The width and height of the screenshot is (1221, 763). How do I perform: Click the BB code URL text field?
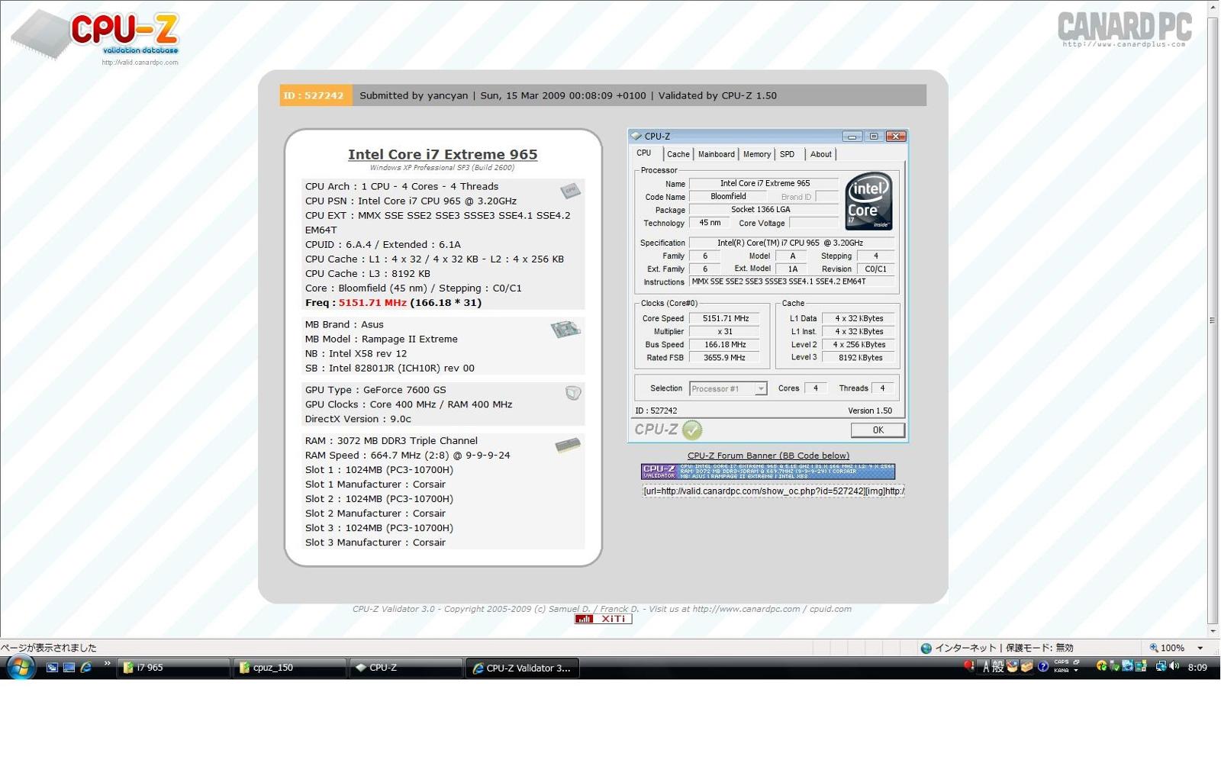pos(773,491)
